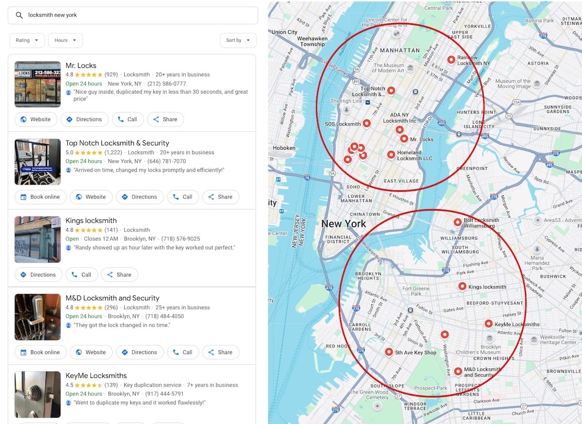Click the KeyMe Locksmiths map pin
Image resolution: width=582 pixels, height=424 pixels.
pos(488,324)
